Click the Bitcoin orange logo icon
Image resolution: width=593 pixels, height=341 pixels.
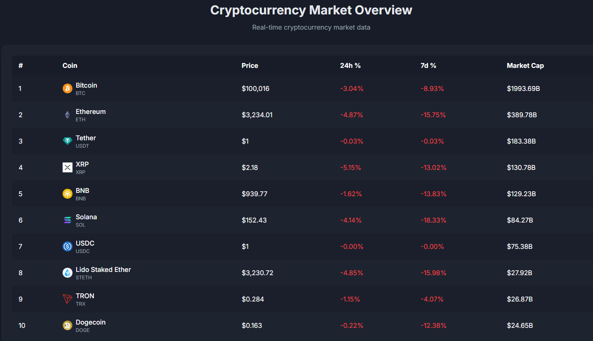click(x=68, y=88)
